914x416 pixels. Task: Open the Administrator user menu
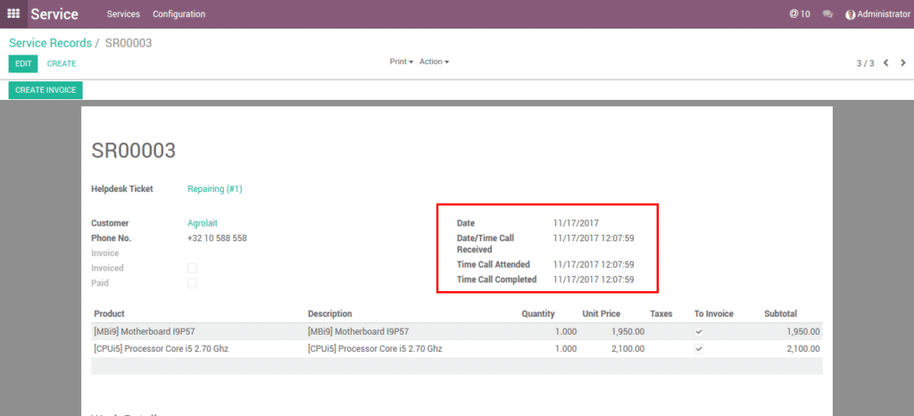click(877, 14)
